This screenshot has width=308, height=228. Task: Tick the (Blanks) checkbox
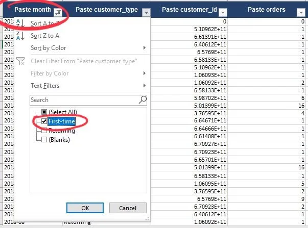point(44,139)
